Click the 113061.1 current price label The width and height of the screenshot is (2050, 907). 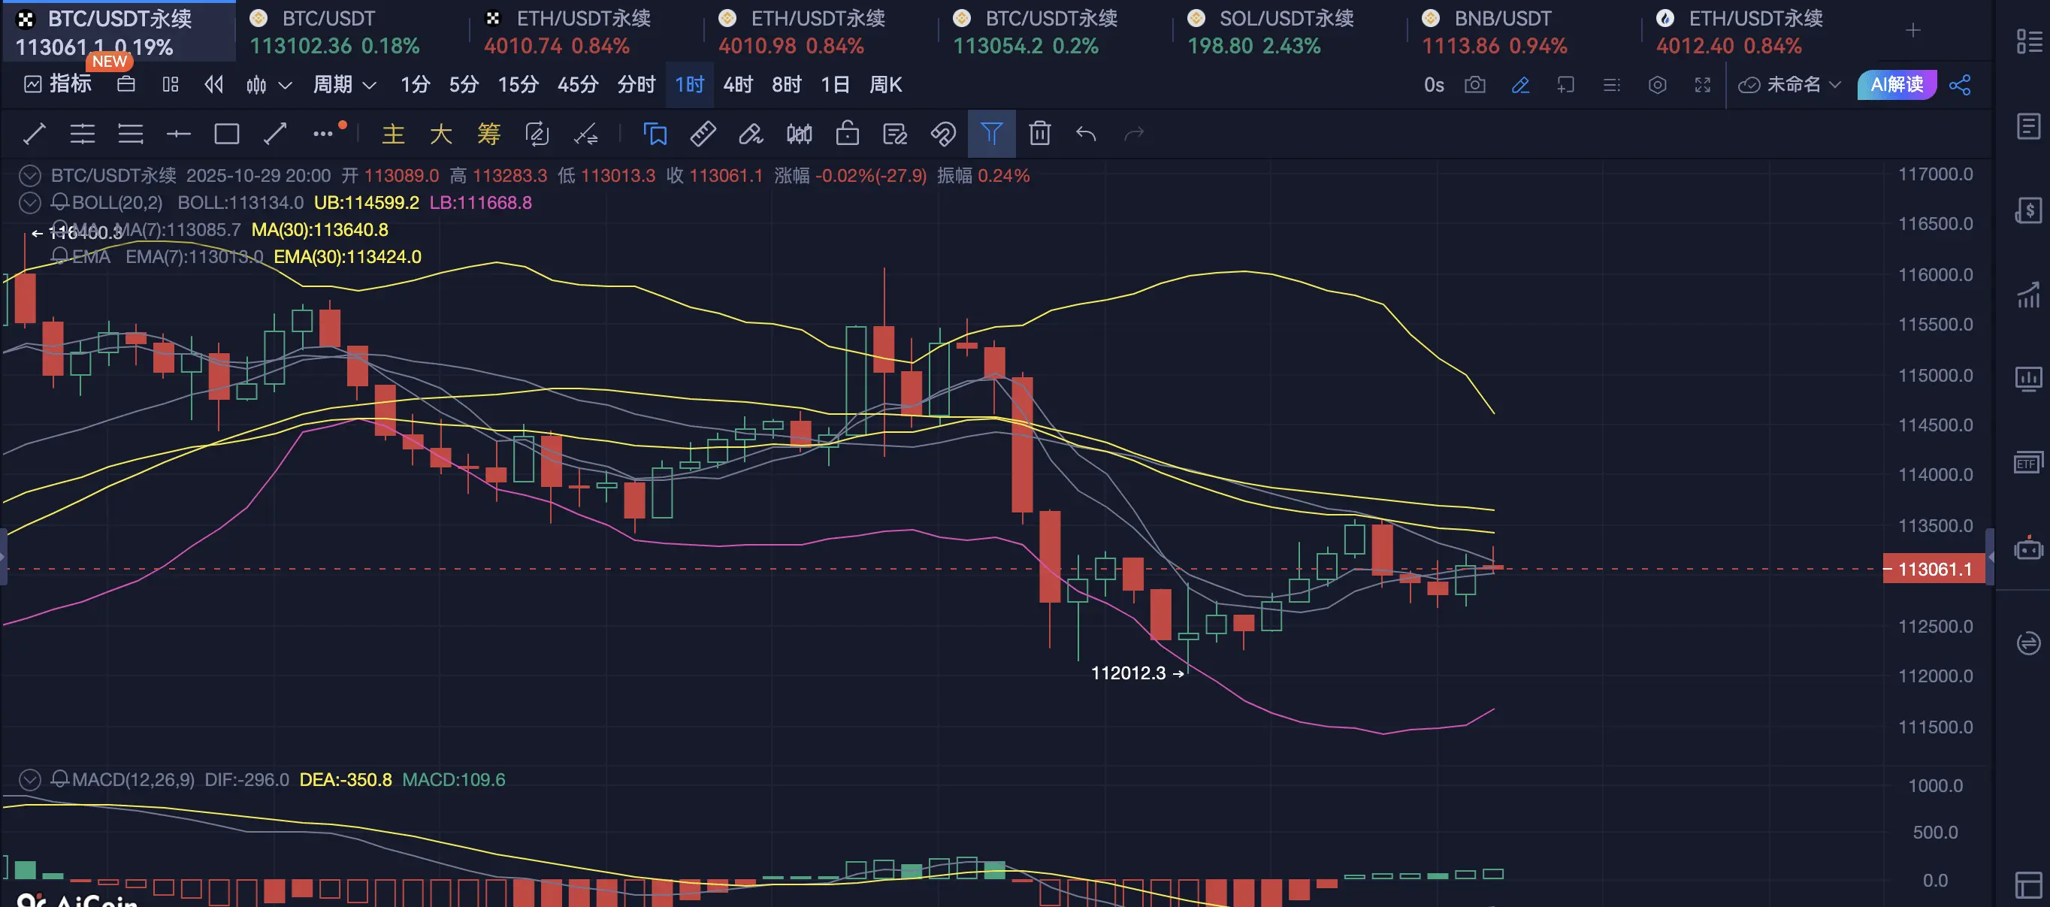click(x=1934, y=569)
